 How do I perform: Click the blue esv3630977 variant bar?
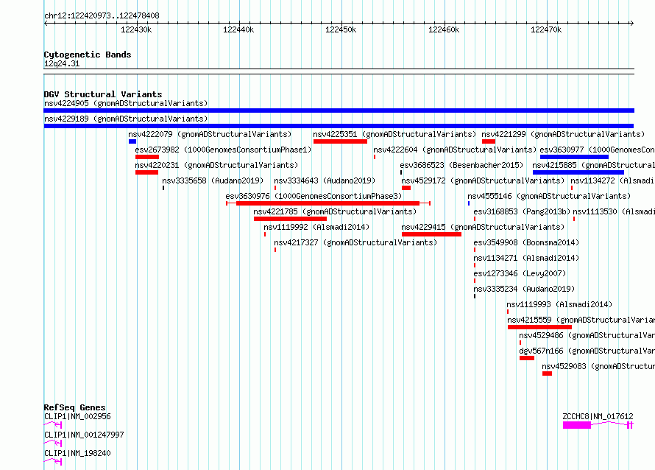tap(574, 157)
